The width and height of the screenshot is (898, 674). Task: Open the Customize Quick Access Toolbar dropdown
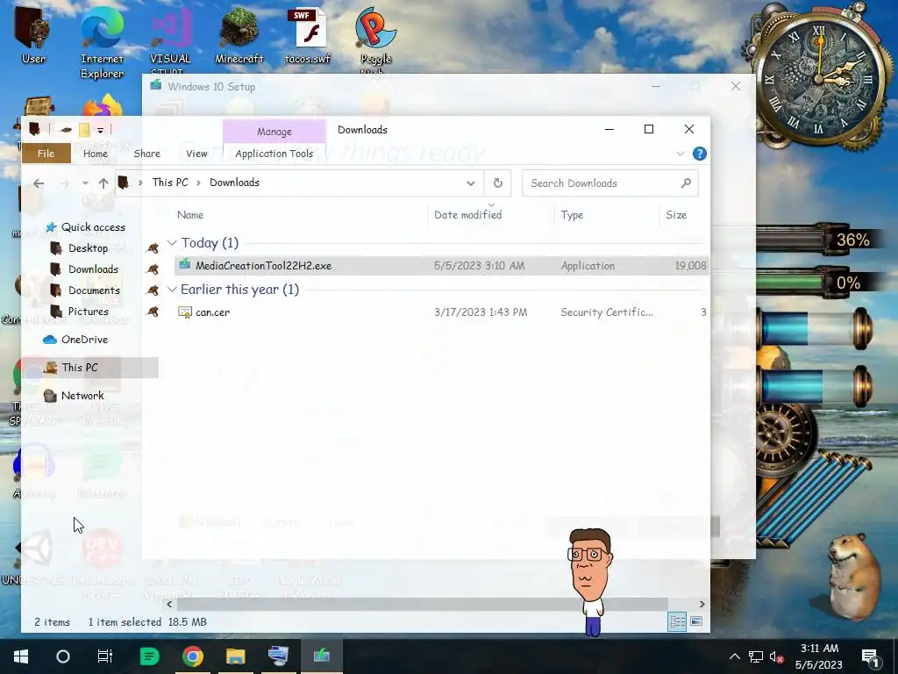coord(100,130)
